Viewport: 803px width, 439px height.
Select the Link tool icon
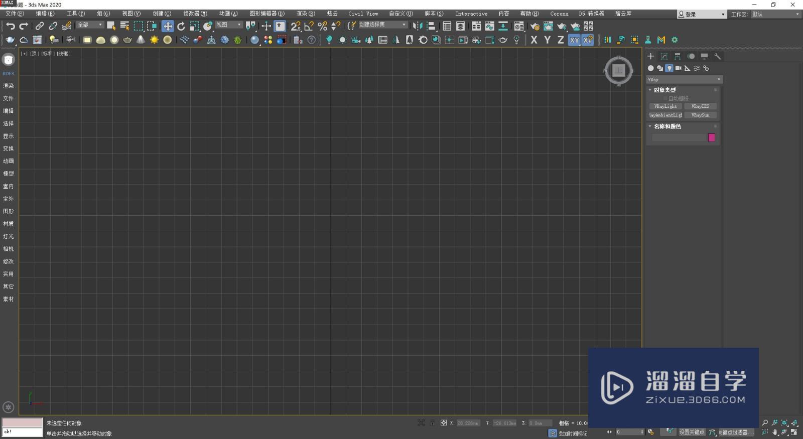click(40, 26)
